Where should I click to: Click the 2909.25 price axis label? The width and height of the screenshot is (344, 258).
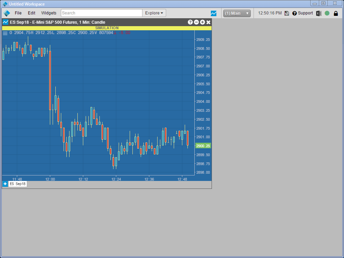pos(203,40)
